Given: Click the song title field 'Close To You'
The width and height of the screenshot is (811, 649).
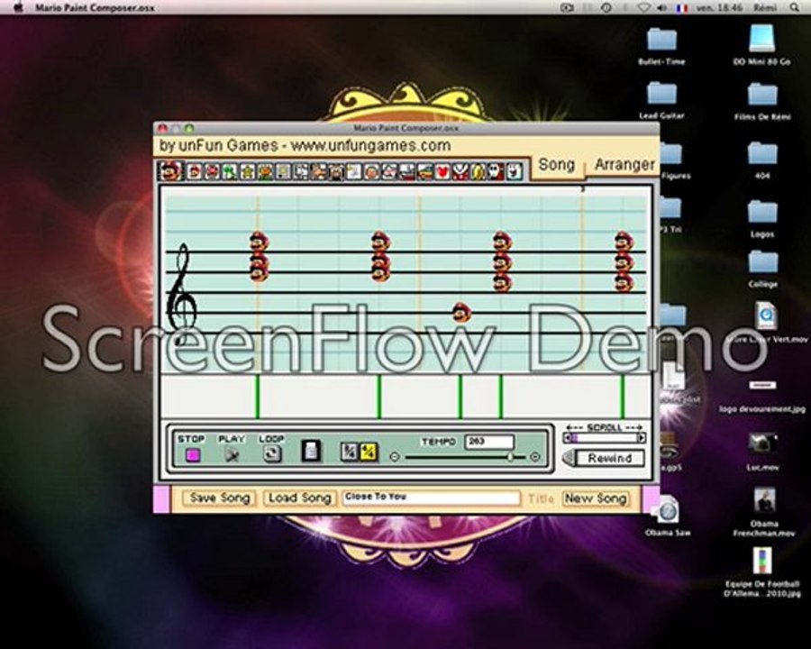Looking at the screenshot, I should pos(432,498).
